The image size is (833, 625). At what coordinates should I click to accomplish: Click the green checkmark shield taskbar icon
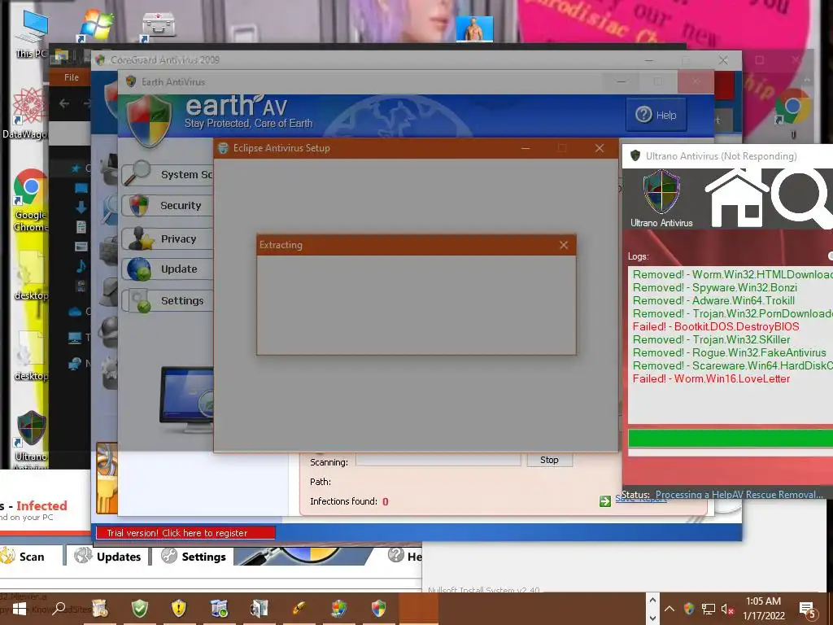pos(140,609)
